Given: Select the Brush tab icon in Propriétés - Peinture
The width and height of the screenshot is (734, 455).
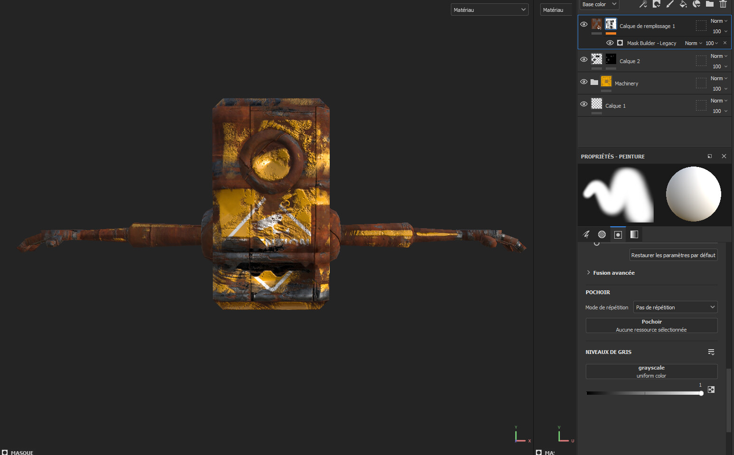Looking at the screenshot, I should click(586, 234).
